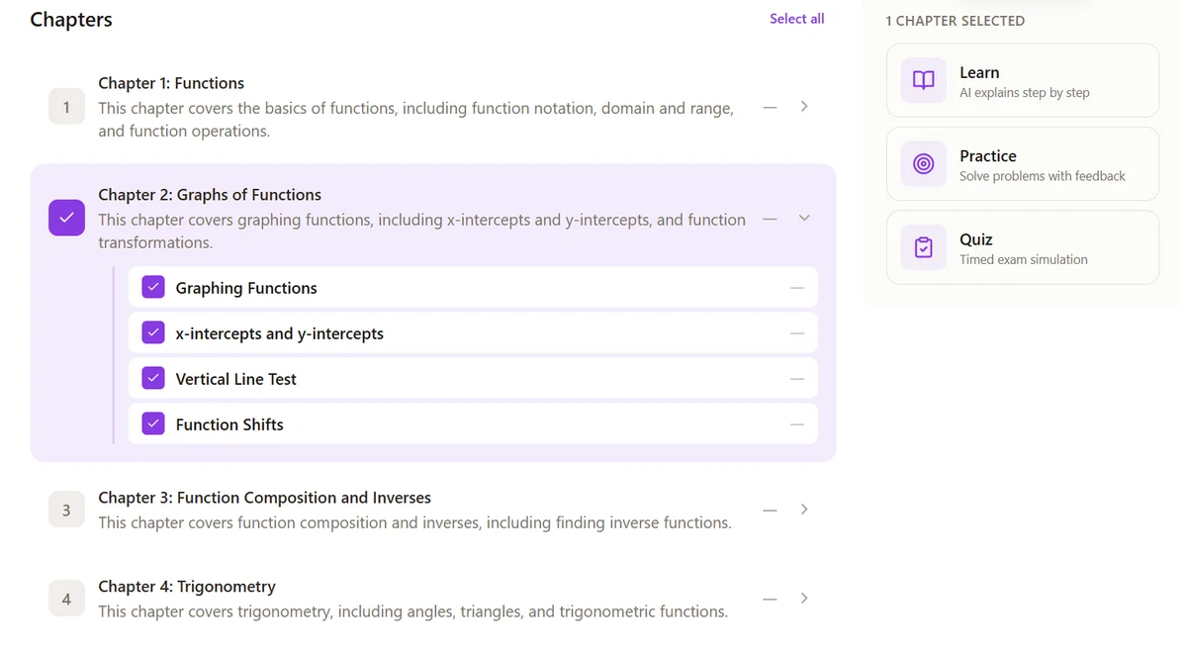1187x651 pixels.
Task: Uncheck x-intercepts and y-intercepts checkbox
Action: [x=153, y=332]
